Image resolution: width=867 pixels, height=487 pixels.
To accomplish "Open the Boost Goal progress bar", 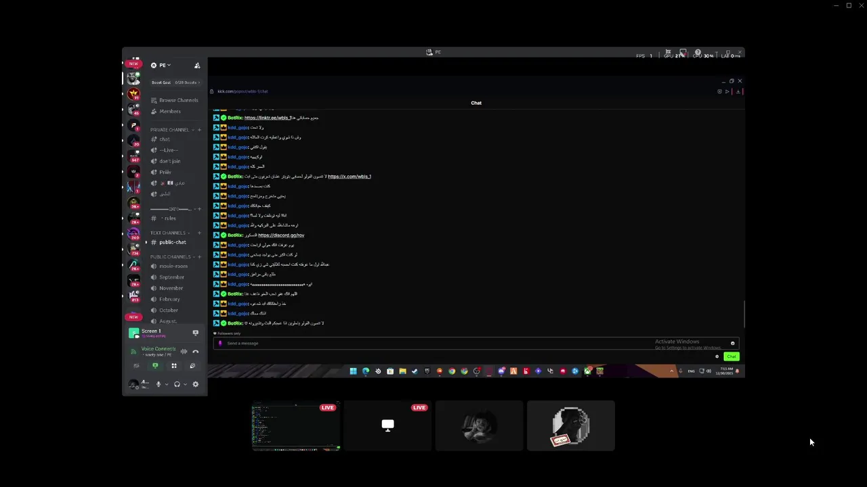I will pyautogui.click(x=175, y=83).
